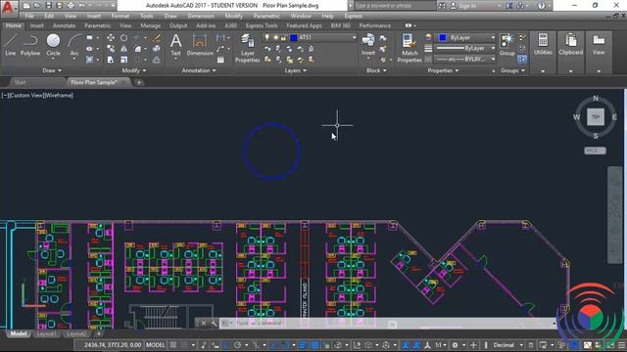Switch to the Annotate ribbon tab
This screenshot has width=627, height=352.
pos(64,25)
